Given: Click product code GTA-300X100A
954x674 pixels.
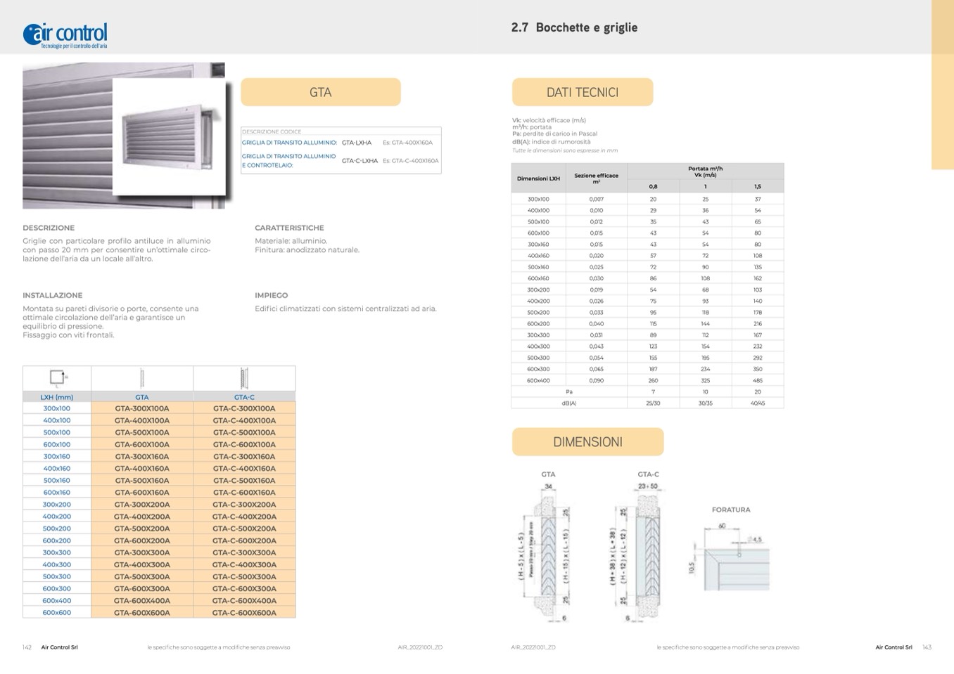Looking at the screenshot, I should [142, 408].
